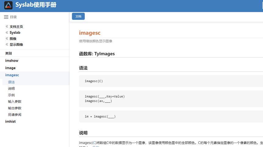Navigate to Syslab breadcrumb link
This screenshot has height=147, width=263.
(x=15, y=32)
